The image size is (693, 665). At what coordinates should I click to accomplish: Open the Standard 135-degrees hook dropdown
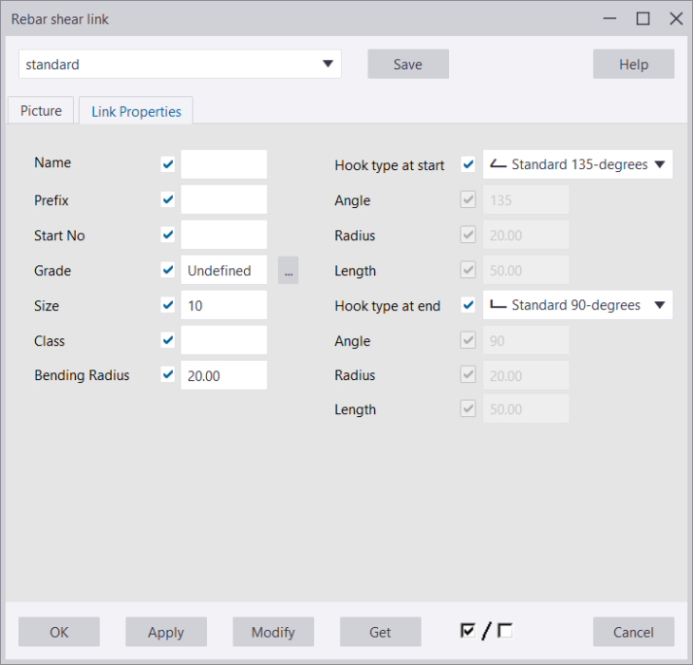pyautogui.click(x=577, y=164)
